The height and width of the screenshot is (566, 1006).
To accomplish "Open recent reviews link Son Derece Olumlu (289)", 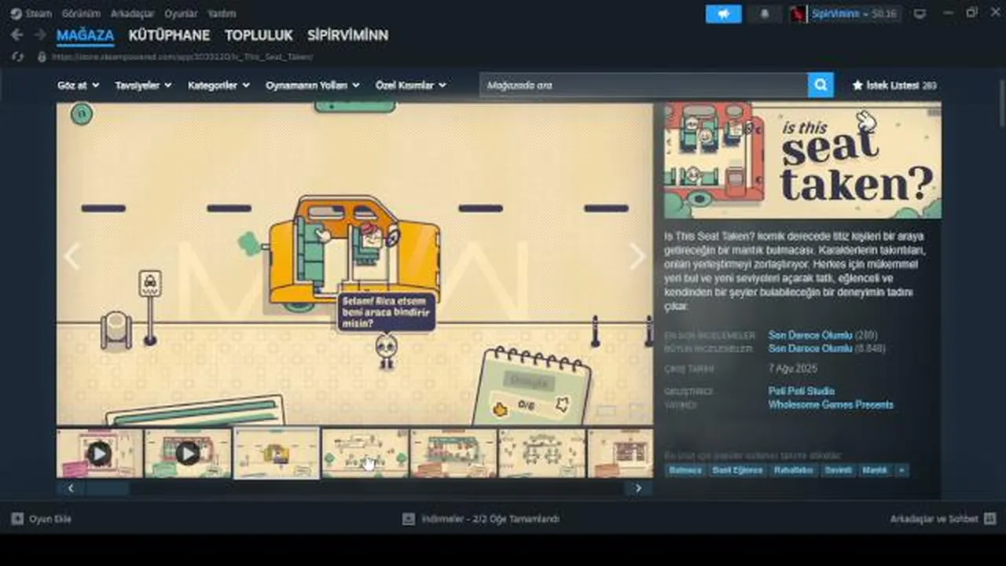I will point(823,336).
